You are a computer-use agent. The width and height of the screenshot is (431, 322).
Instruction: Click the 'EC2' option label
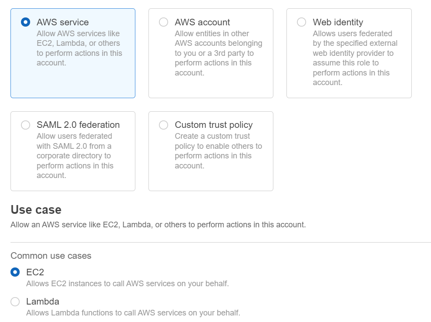click(35, 272)
